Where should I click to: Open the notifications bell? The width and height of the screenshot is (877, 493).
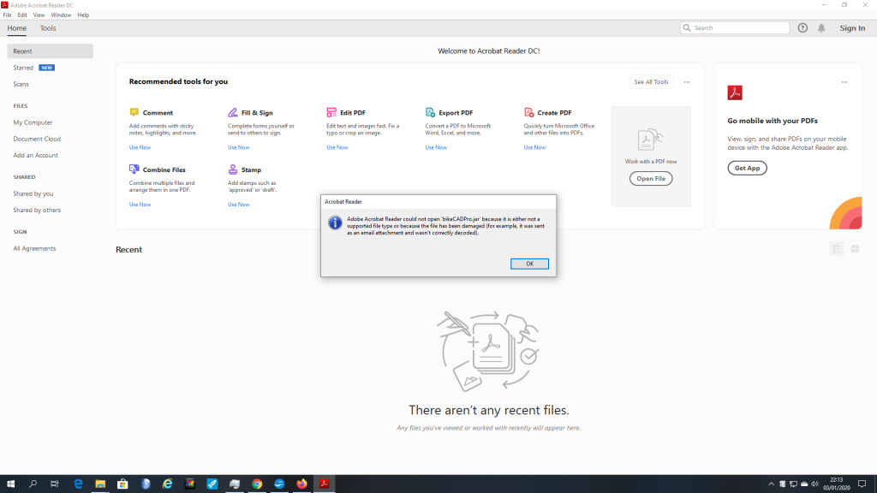click(821, 28)
